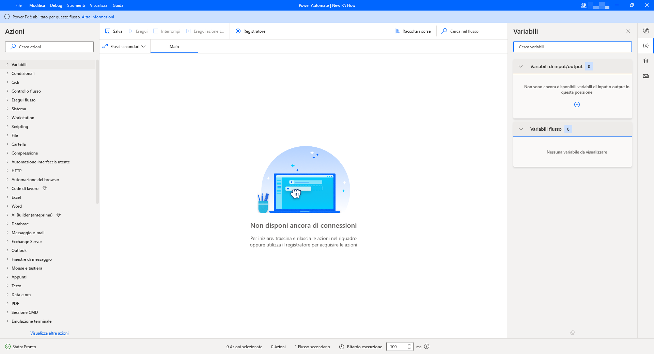Add an input/output variable via the plus icon
The image size is (654, 354).
click(x=577, y=104)
